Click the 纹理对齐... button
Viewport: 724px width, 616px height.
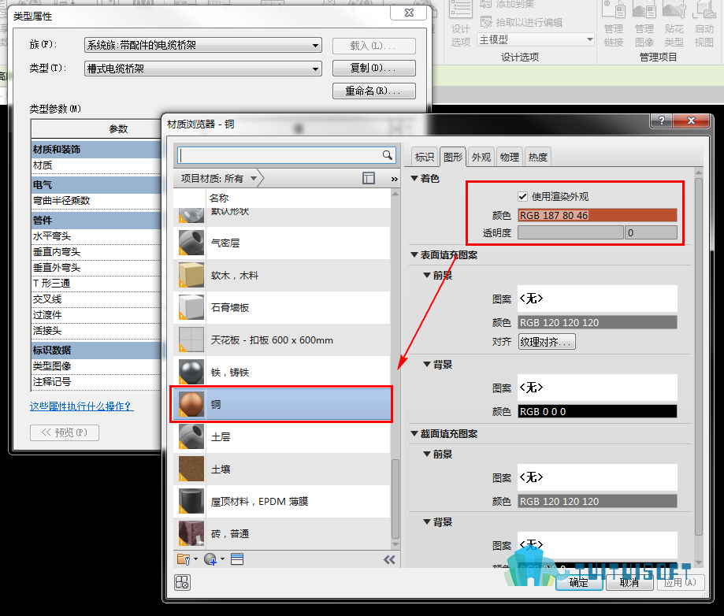point(547,342)
